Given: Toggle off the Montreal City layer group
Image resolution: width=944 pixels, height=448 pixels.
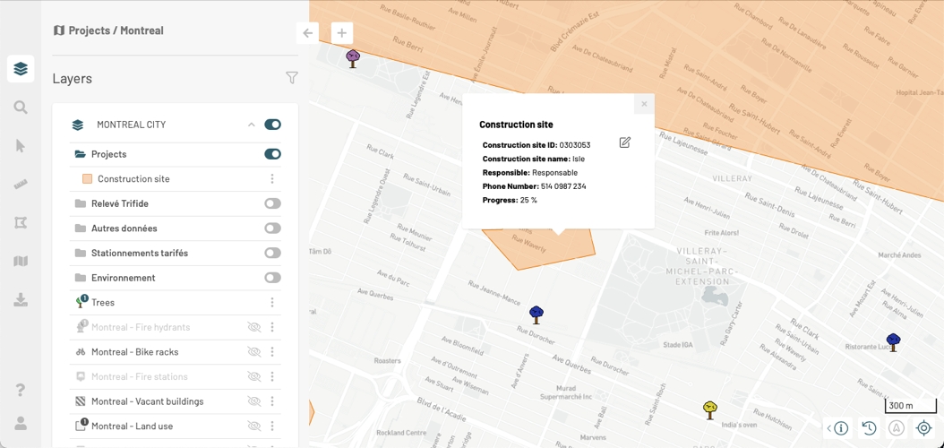Looking at the screenshot, I should (x=272, y=125).
